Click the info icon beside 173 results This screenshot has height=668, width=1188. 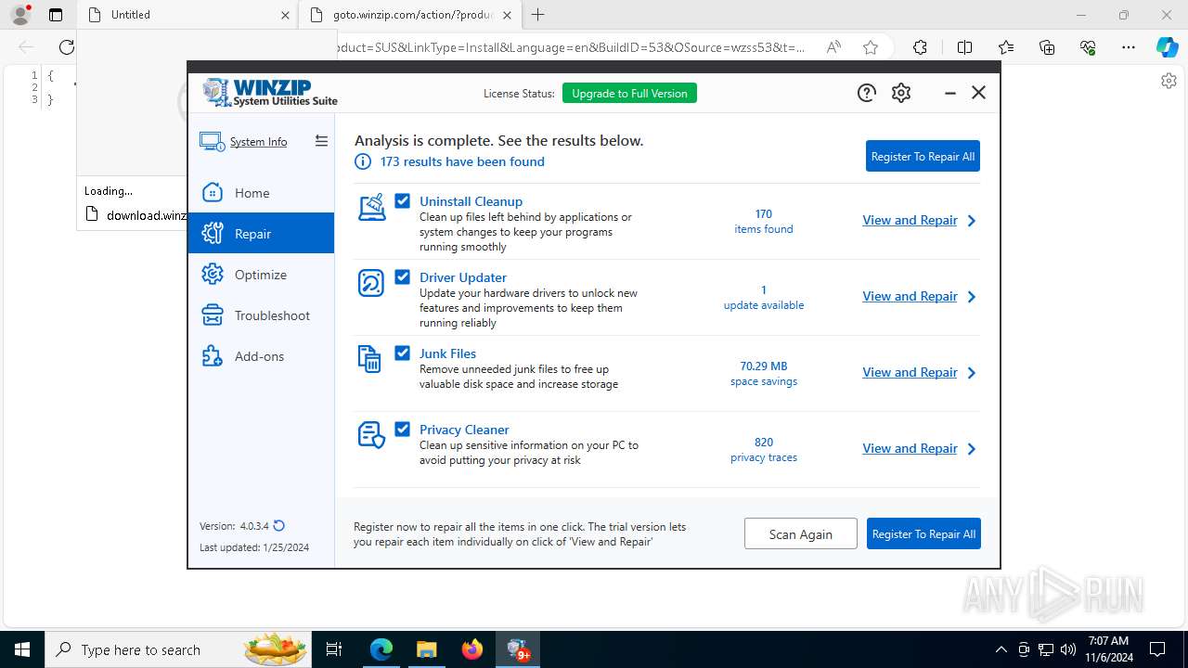(x=363, y=161)
